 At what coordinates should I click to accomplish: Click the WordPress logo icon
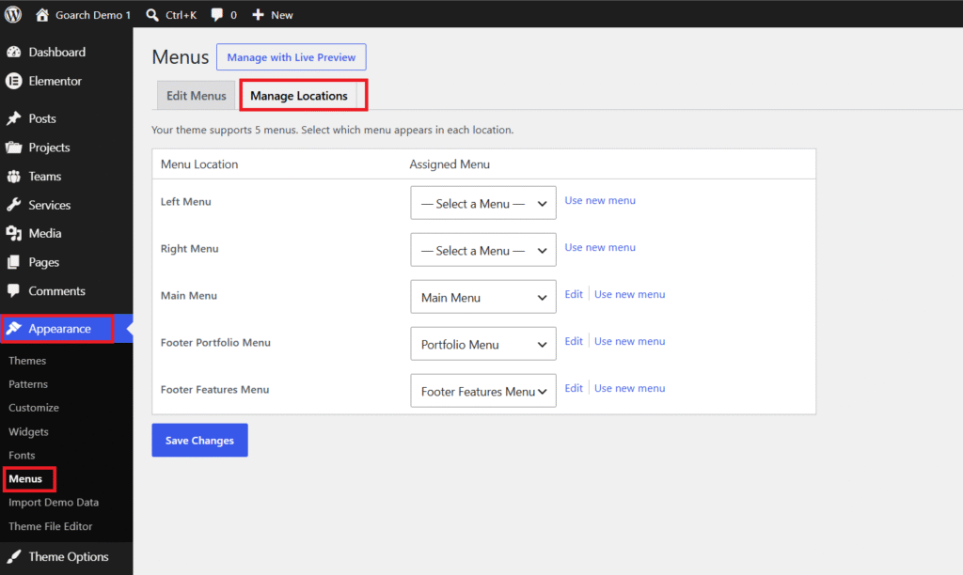tap(13, 14)
